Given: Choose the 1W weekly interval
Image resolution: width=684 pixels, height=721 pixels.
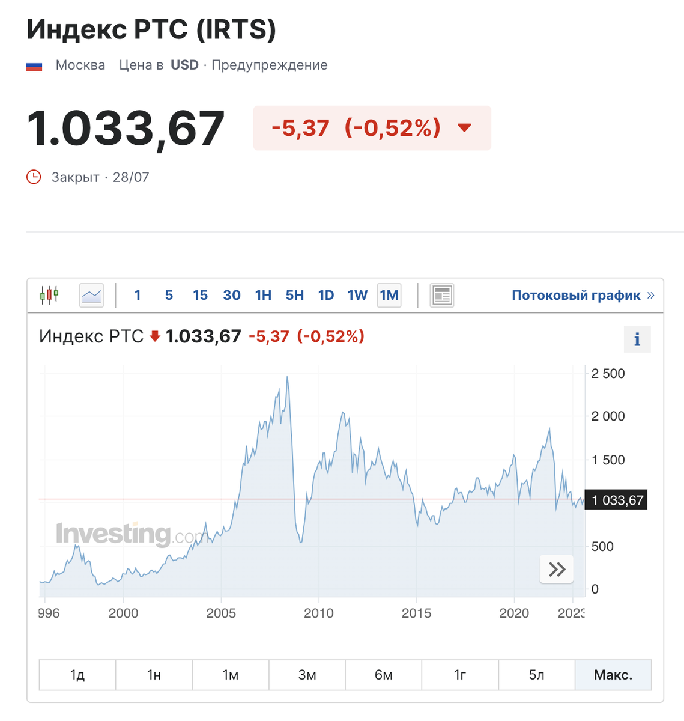Looking at the screenshot, I should point(357,295).
